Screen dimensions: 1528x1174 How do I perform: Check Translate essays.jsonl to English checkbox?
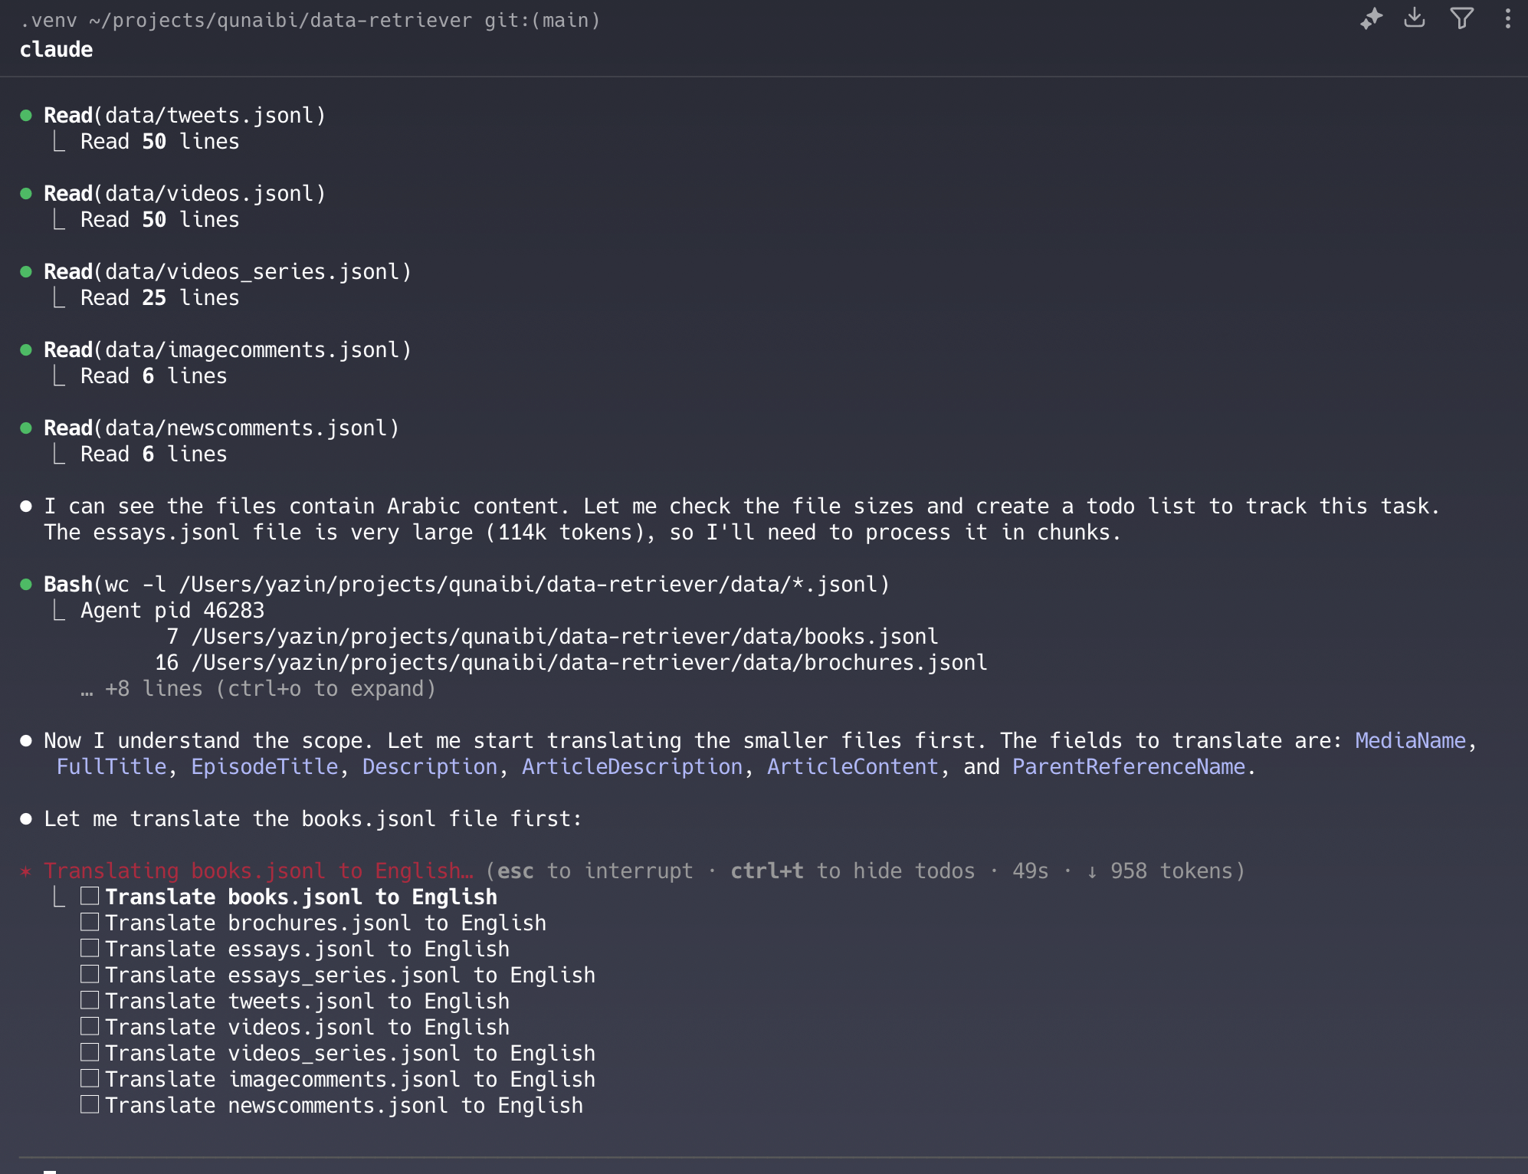coord(90,949)
